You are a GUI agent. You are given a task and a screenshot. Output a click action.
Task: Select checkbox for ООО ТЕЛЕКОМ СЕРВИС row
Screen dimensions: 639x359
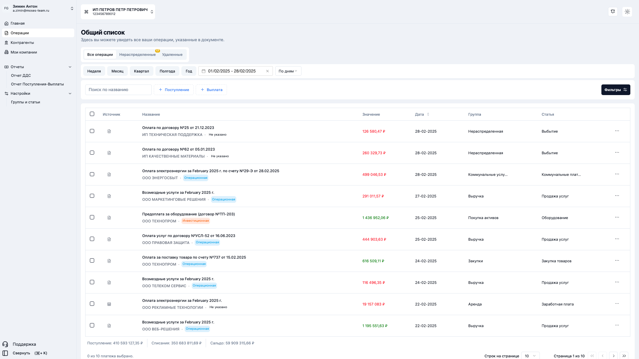(x=92, y=282)
